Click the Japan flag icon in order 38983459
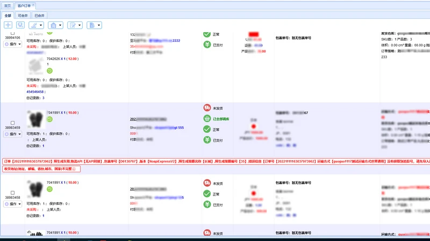This screenshot has height=241, width=430. 253,126
